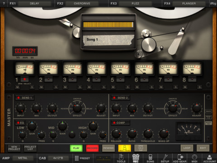Image resolution: width=217 pixels, height=163 pixels.
Task: Toggle the yellow metronome button
Action: 124,148
